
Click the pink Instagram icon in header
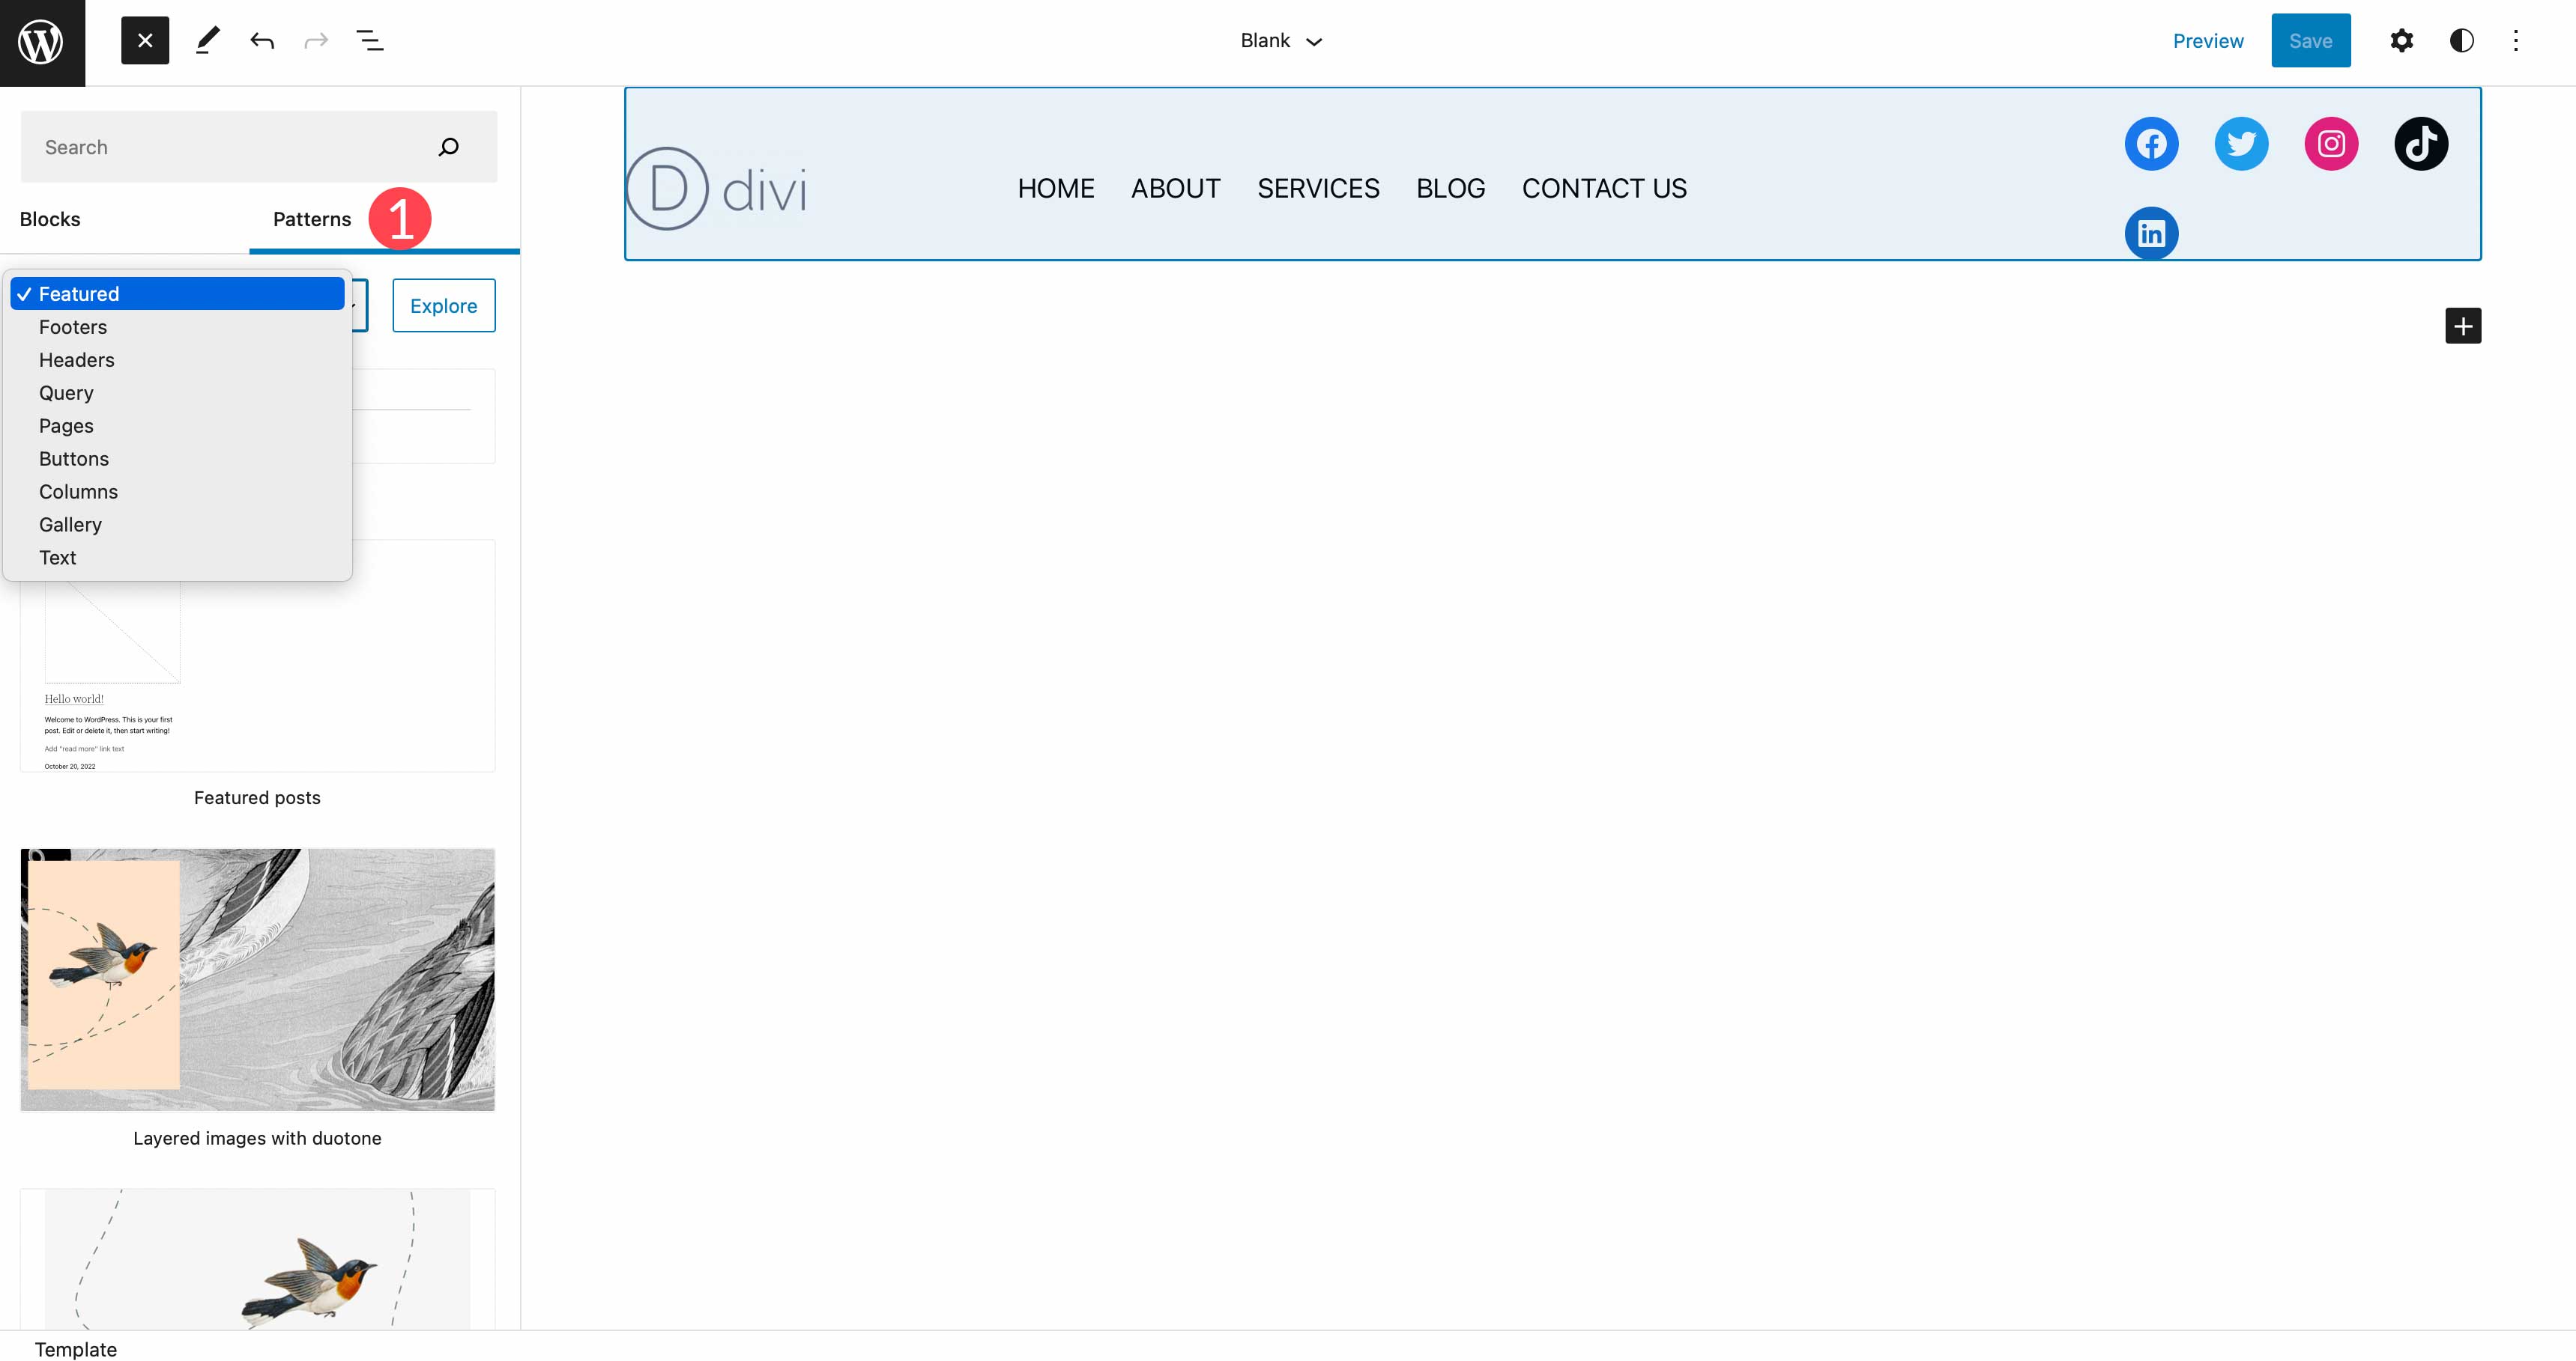tap(2331, 143)
